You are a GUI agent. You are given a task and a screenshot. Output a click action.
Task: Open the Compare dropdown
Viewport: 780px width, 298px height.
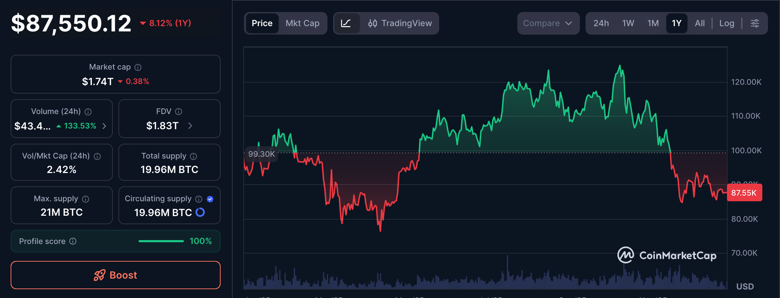(x=548, y=23)
